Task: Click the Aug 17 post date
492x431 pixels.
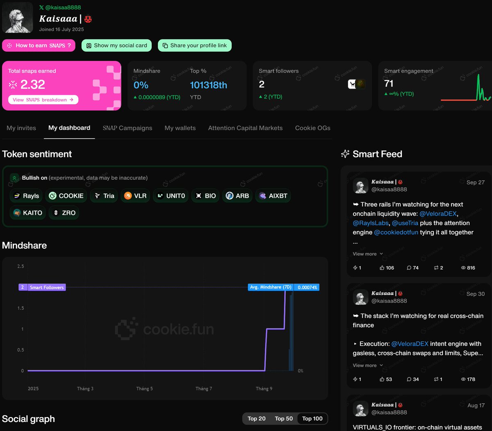Action: 476,406
